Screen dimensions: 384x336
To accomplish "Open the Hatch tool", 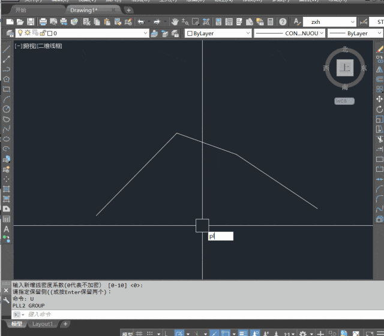I will tap(7, 189).
